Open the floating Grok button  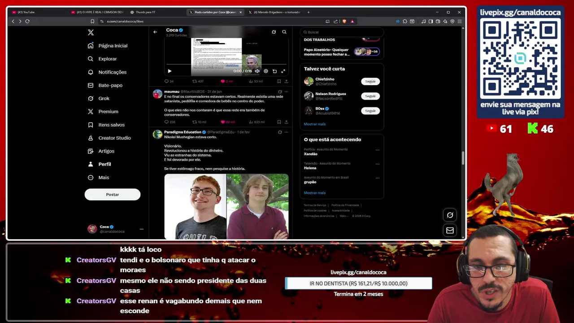450,215
